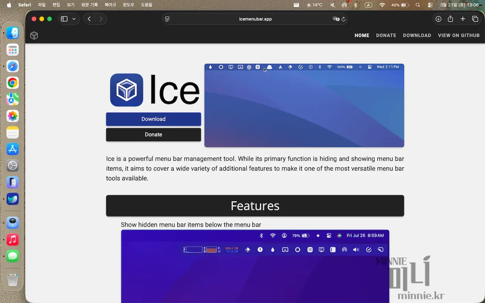
Task: Click the icemenubar.app address field
Action: (255, 19)
